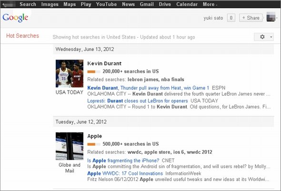Click the Hot Searches heading
Screen dimensions: 281x191
click(22, 36)
